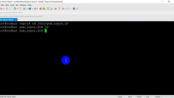Expand the globe icon dropdown arrow
Viewport: 174px width, 98px height.
[x=32, y=9]
